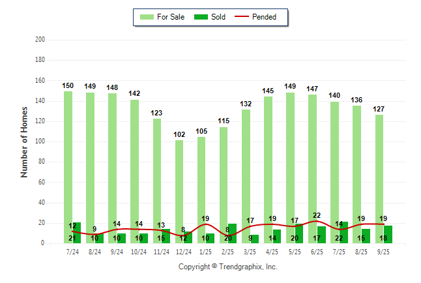The height and width of the screenshot is (283, 421).
Task: Click the 2/25 Sold bar
Action: (233, 233)
